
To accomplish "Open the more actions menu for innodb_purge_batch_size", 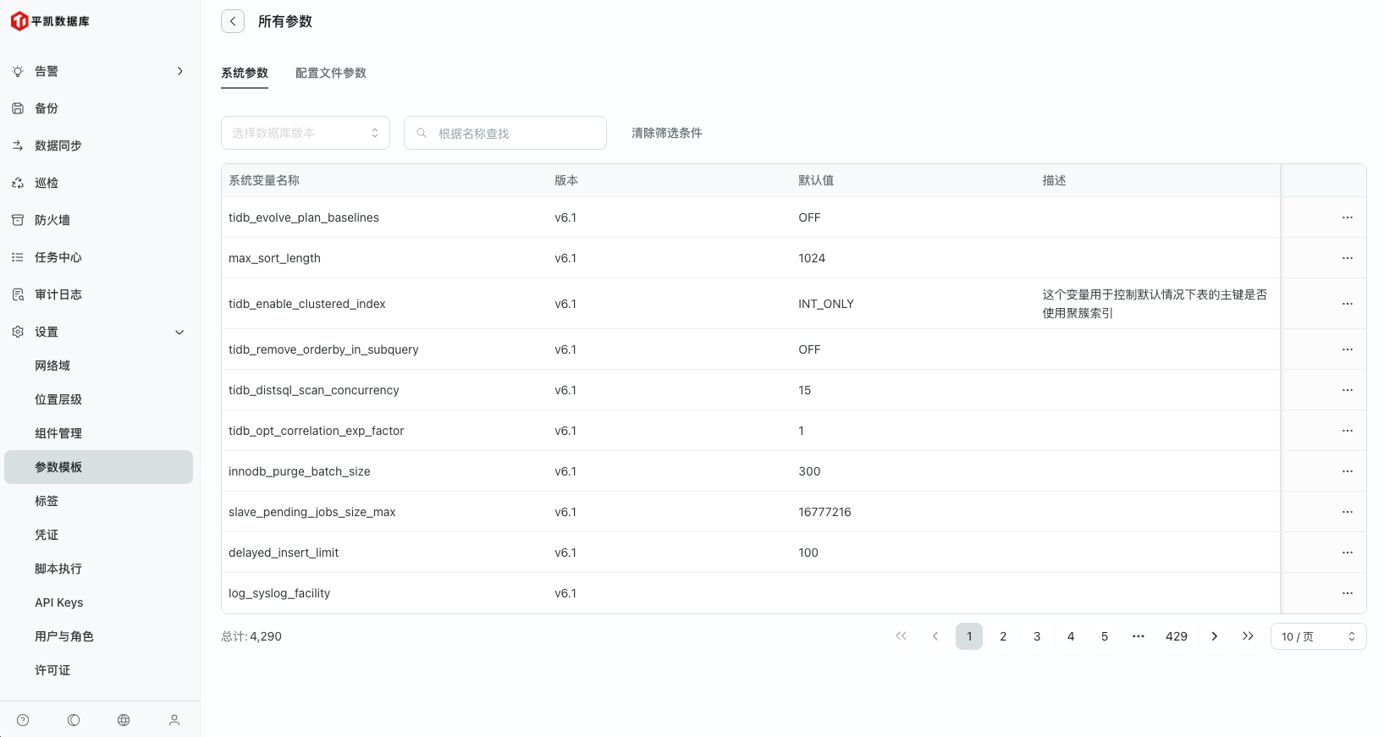I will (1347, 471).
